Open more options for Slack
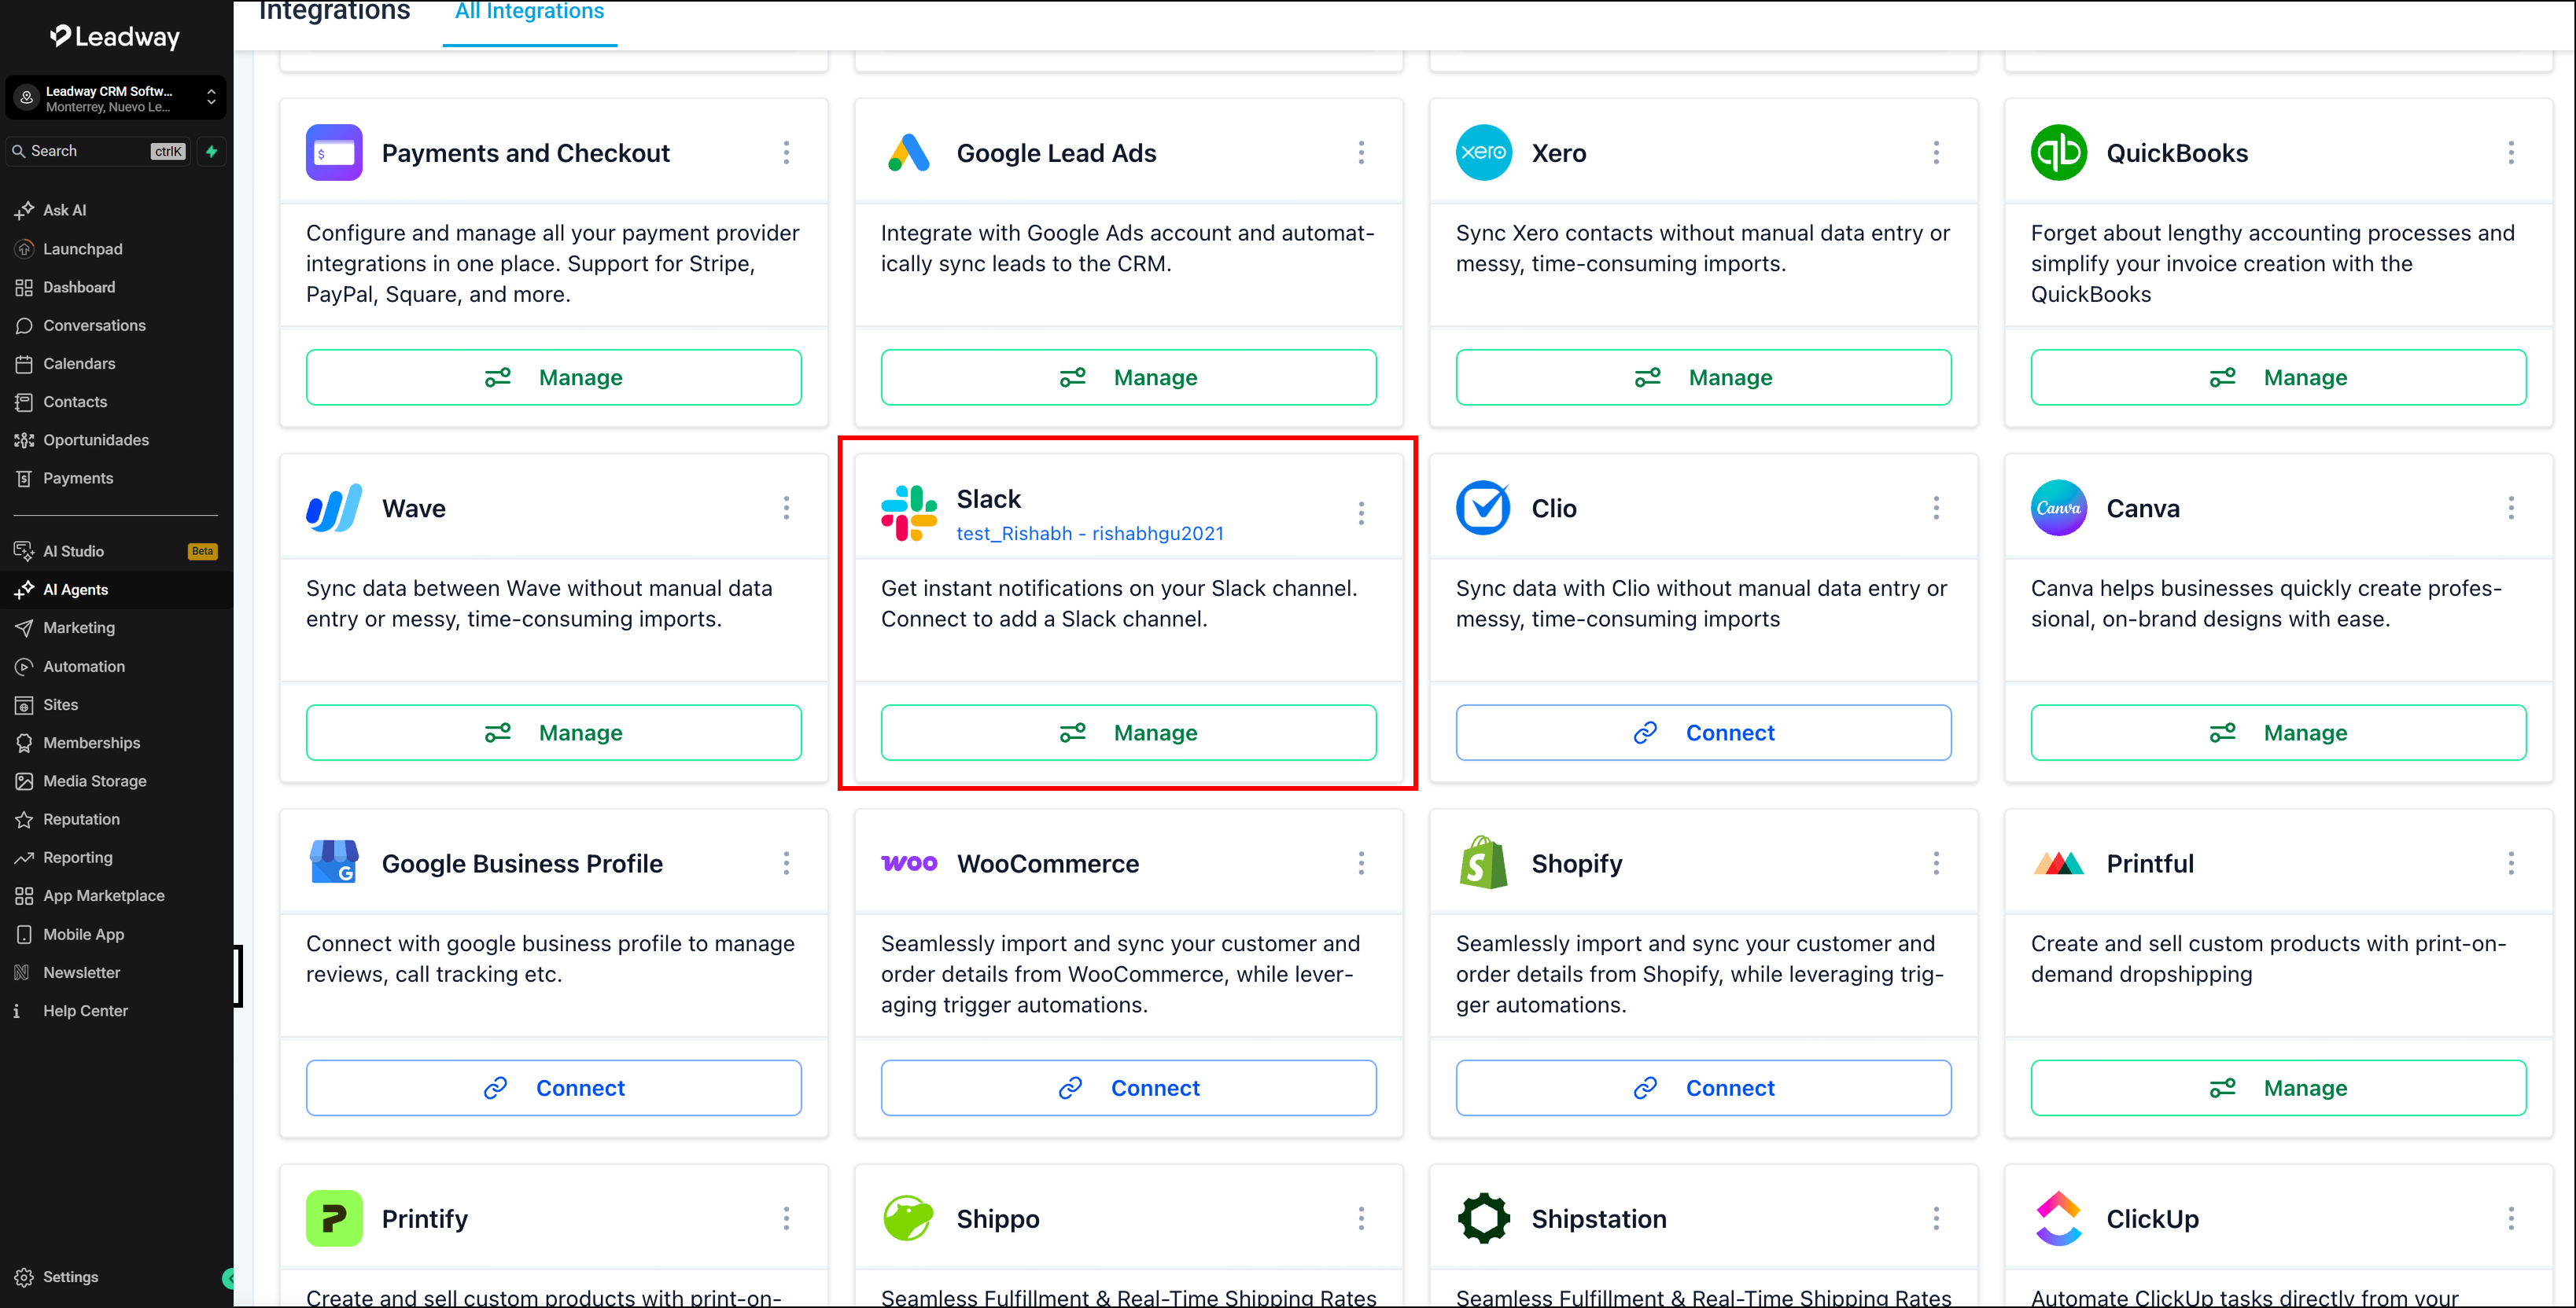The height and width of the screenshot is (1308, 2576). pyautogui.click(x=1361, y=513)
